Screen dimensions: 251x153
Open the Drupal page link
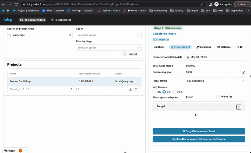tap(161, 39)
